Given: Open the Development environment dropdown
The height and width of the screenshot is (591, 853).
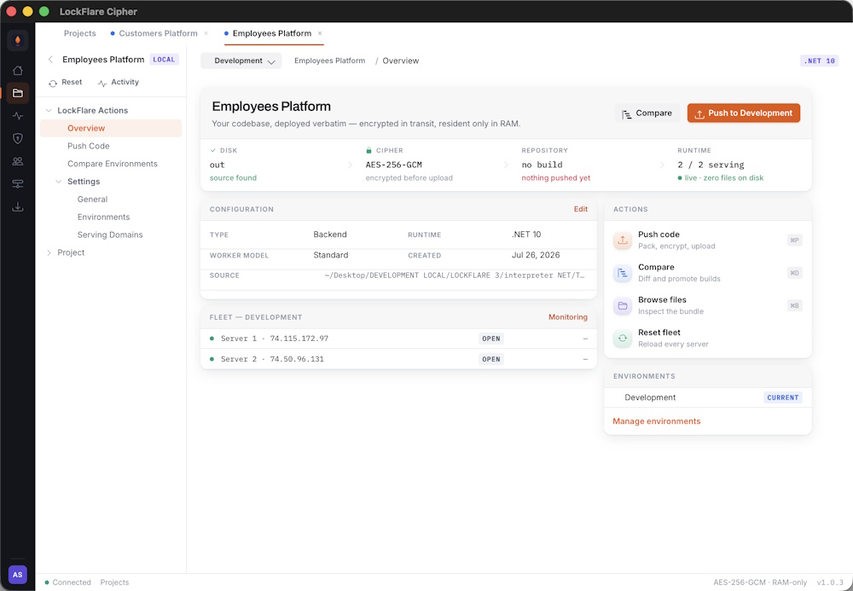Looking at the screenshot, I should (241, 61).
